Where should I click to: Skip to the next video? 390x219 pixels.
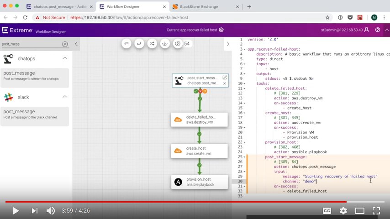click(35, 211)
